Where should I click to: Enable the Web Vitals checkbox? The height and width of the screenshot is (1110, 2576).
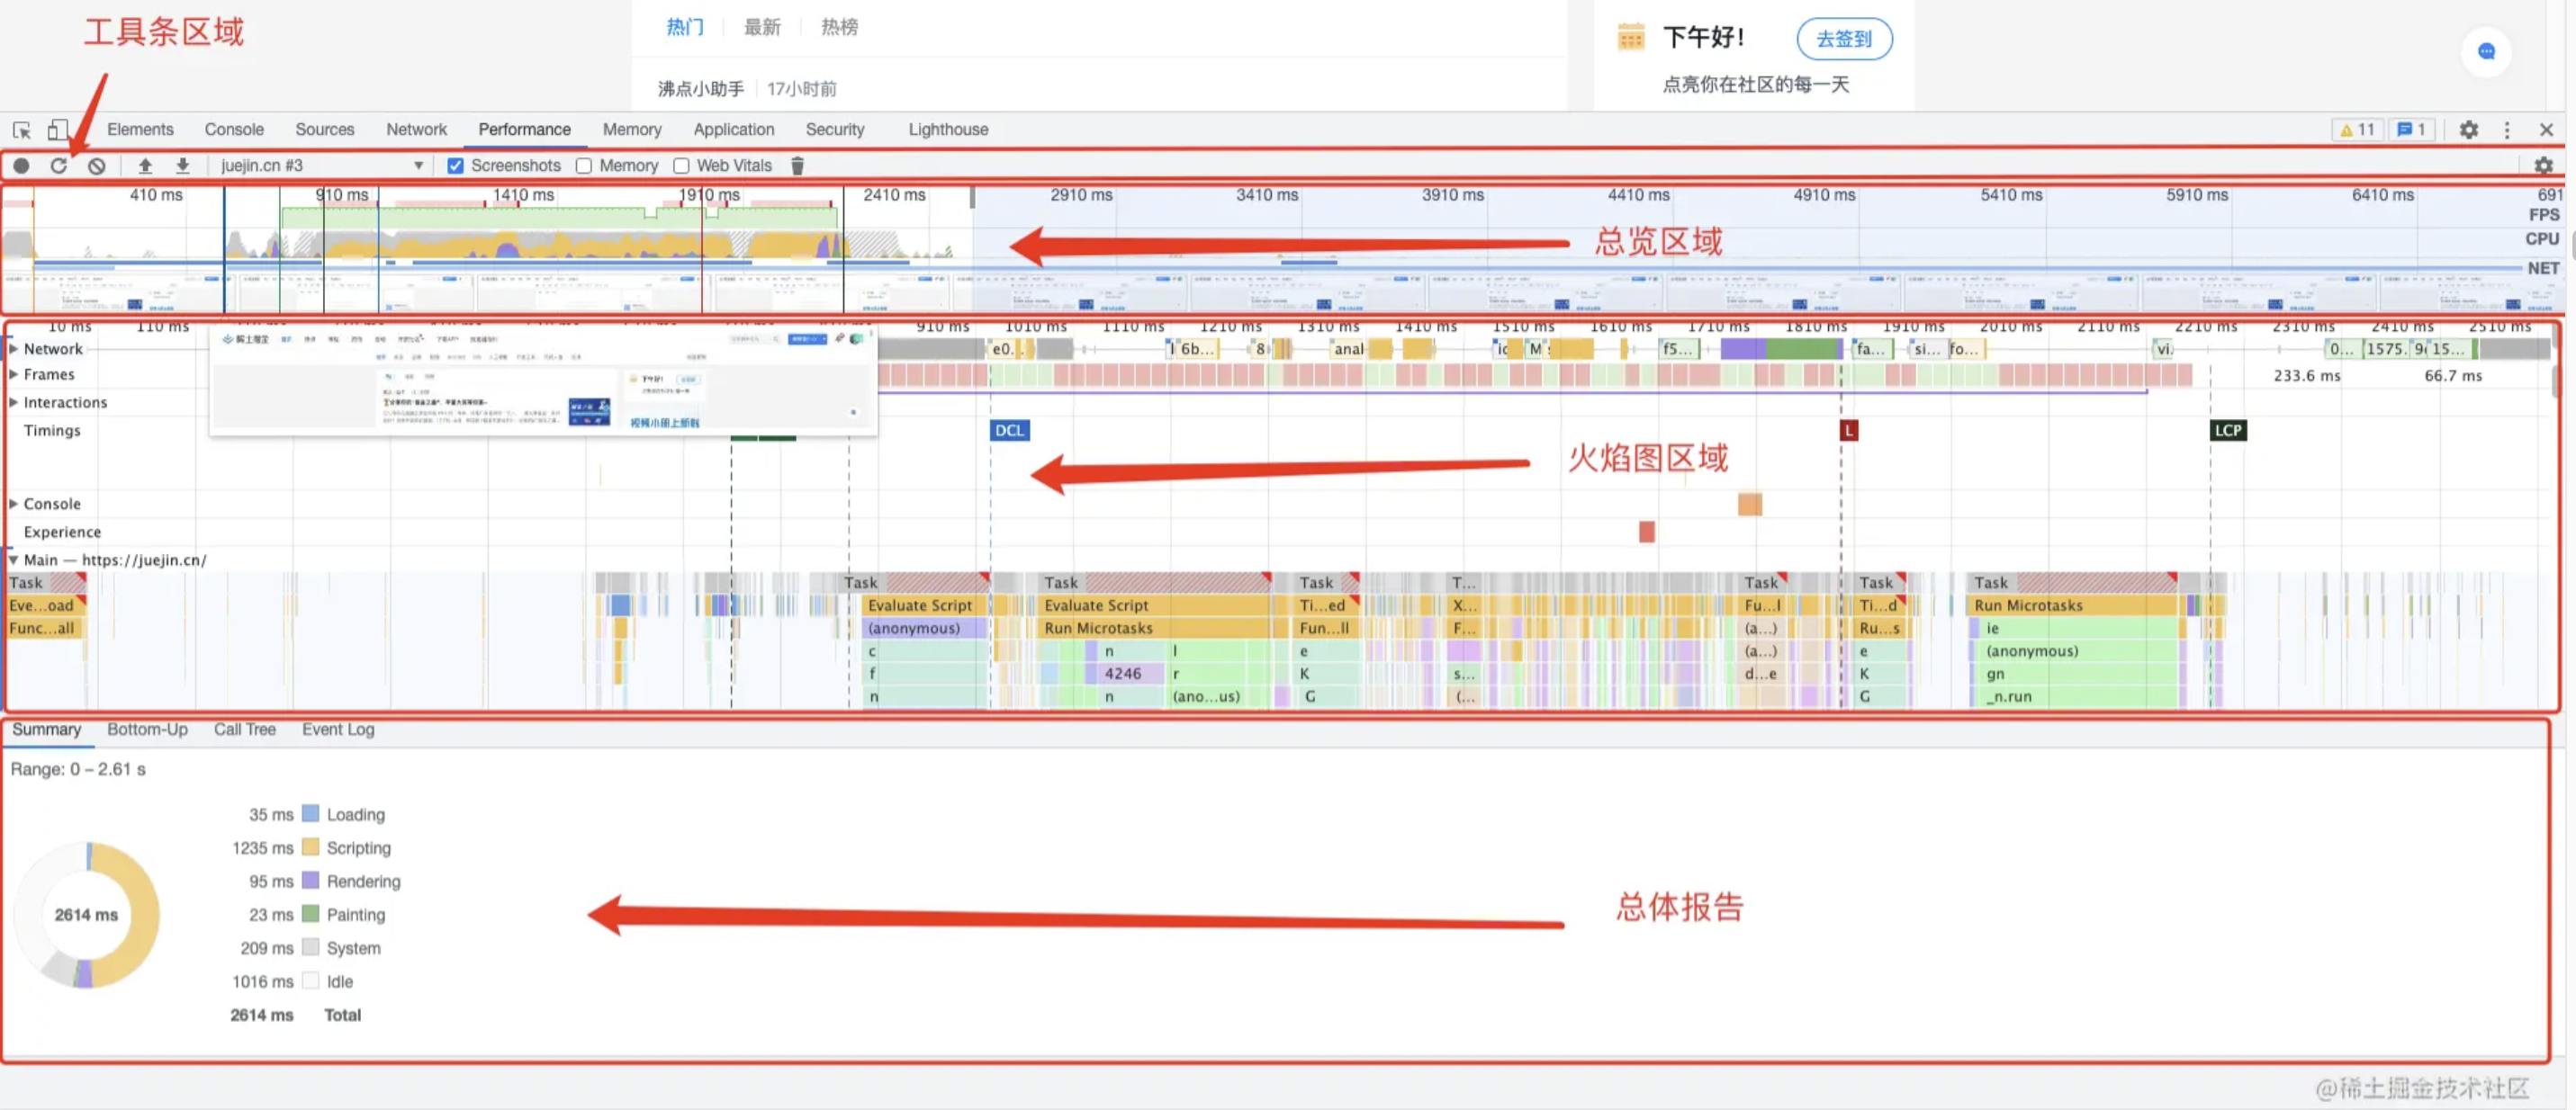pos(681,166)
